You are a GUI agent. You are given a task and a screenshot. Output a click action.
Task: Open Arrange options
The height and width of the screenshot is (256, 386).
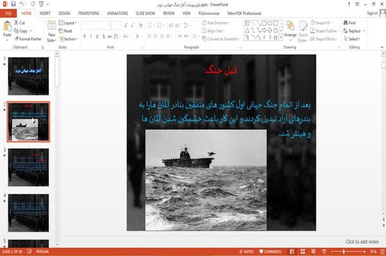tap(290, 31)
